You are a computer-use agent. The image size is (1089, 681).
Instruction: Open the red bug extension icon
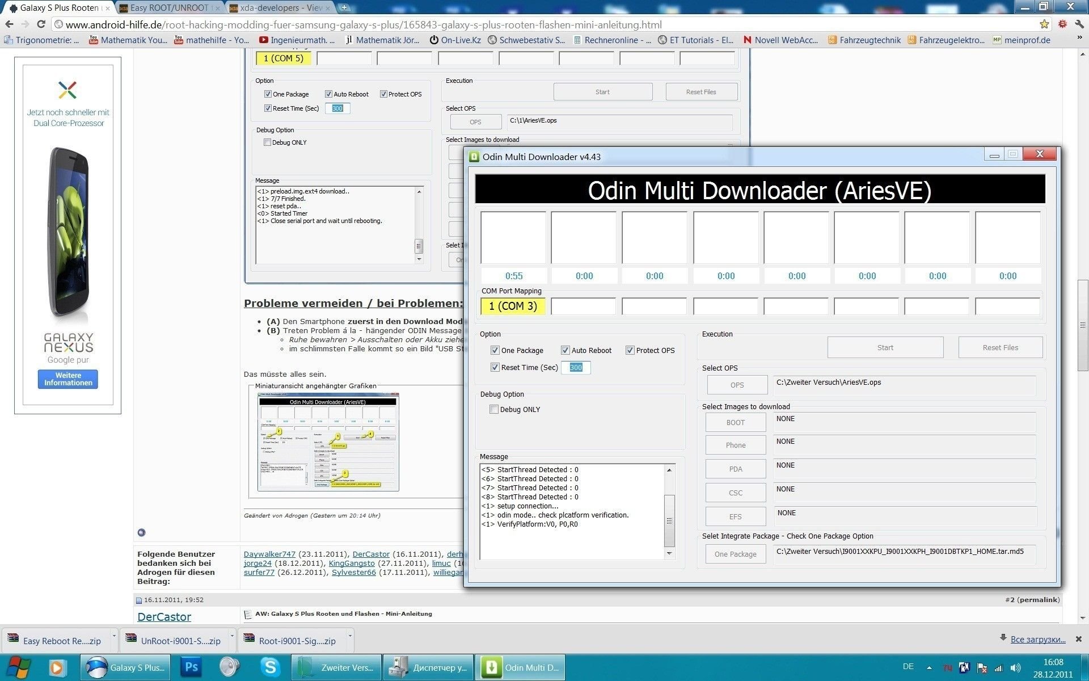tap(1062, 24)
